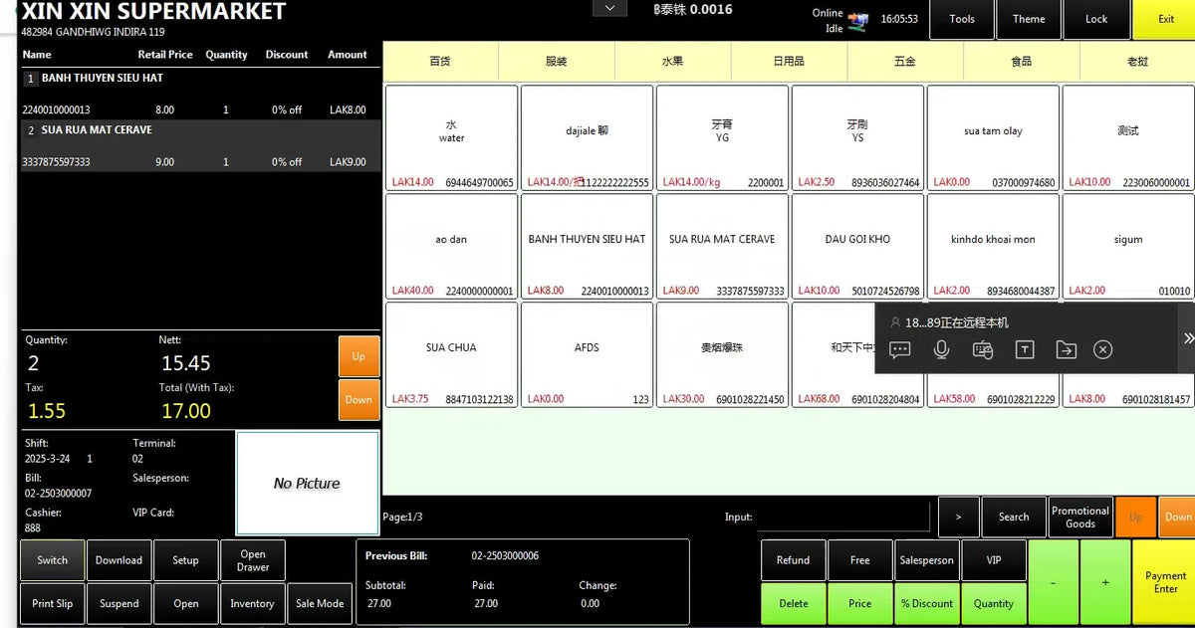The image size is (1195, 628).
Task: Select the 五金 category tab
Action: [905, 62]
